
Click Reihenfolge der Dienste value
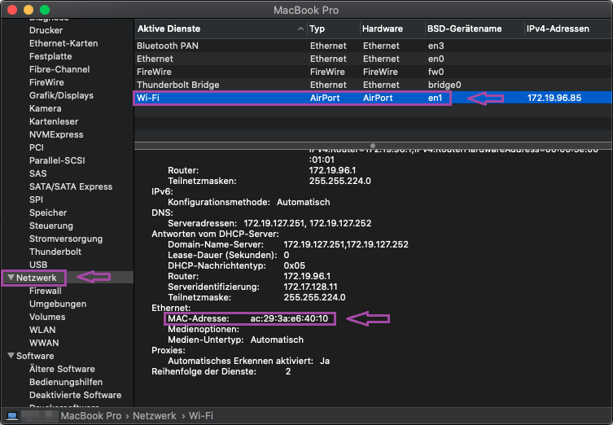click(x=288, y=371)
